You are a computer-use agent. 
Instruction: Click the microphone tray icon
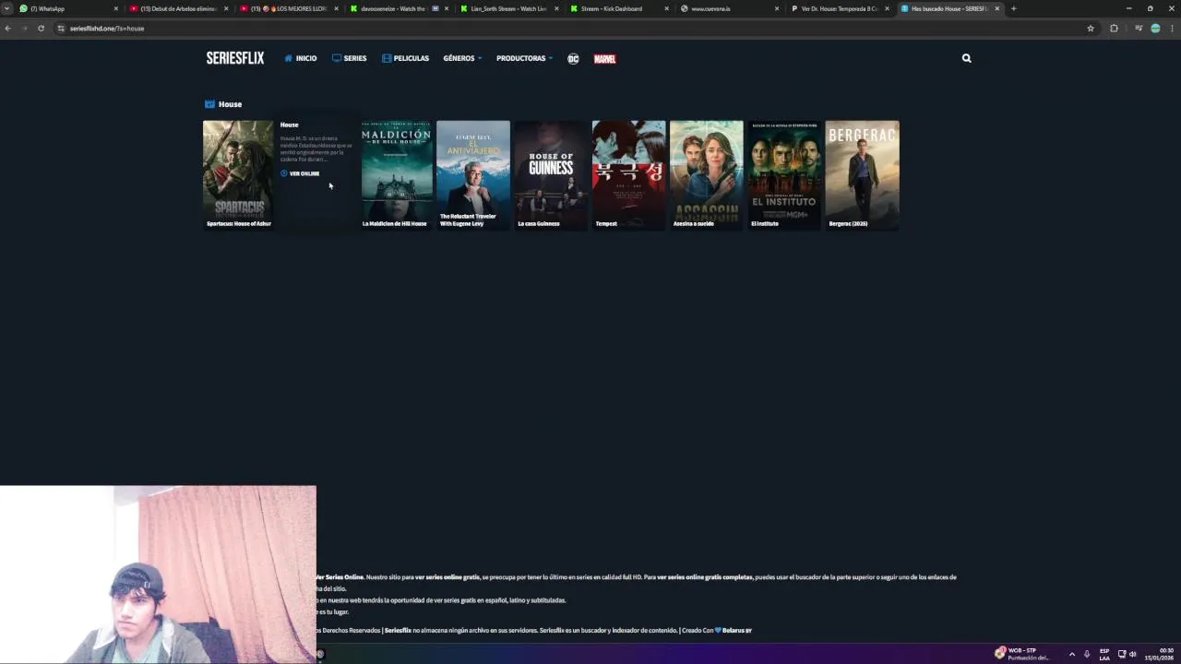(x=1087, y=654)
